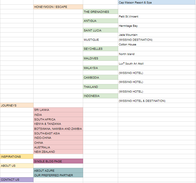The height and width of the screenshot is (183, 196).
Task: Click the Jade Mountain cell
Action: (157, 35)
